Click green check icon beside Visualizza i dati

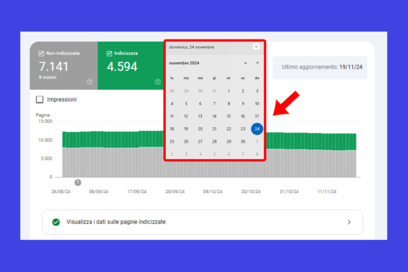tap(56, 222)
